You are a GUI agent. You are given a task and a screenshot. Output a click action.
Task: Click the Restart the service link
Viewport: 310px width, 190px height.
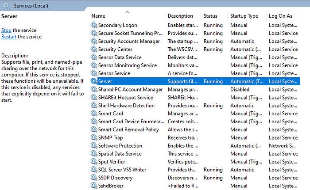9,37
